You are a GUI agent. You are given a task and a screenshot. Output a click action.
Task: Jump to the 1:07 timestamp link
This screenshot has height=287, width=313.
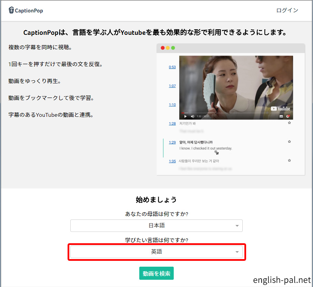click(172, 86)
